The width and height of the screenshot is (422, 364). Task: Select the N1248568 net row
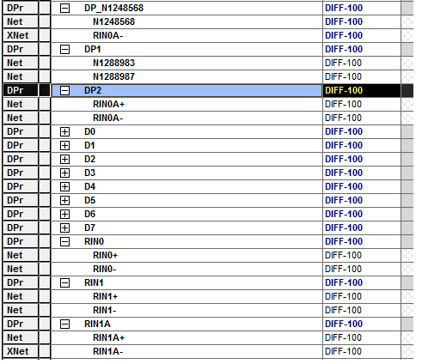[187, 21]
